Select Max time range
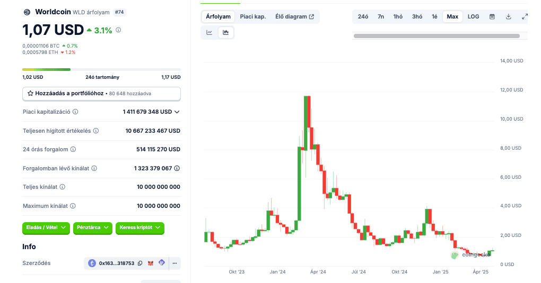The image size is (541, 283). pos(452,16)
